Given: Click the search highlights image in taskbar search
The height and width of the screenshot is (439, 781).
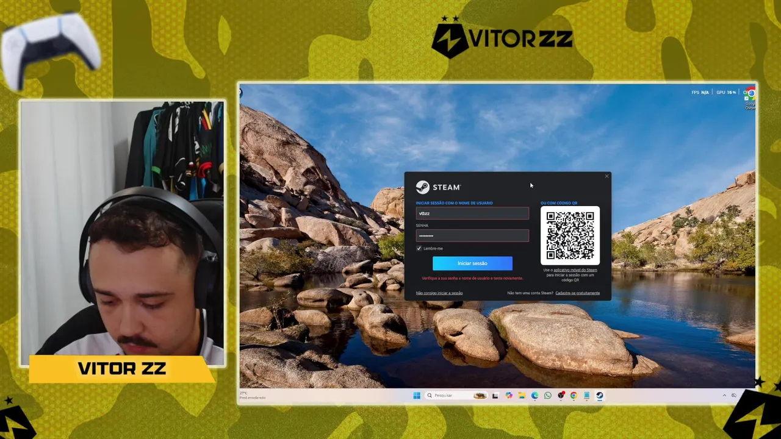Looking at the screenshot, I should [480, 396].
